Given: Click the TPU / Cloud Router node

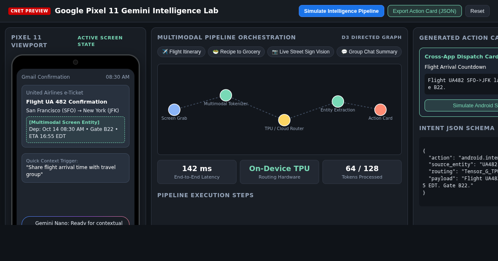Looking at the screenshot, I should 284,120.
